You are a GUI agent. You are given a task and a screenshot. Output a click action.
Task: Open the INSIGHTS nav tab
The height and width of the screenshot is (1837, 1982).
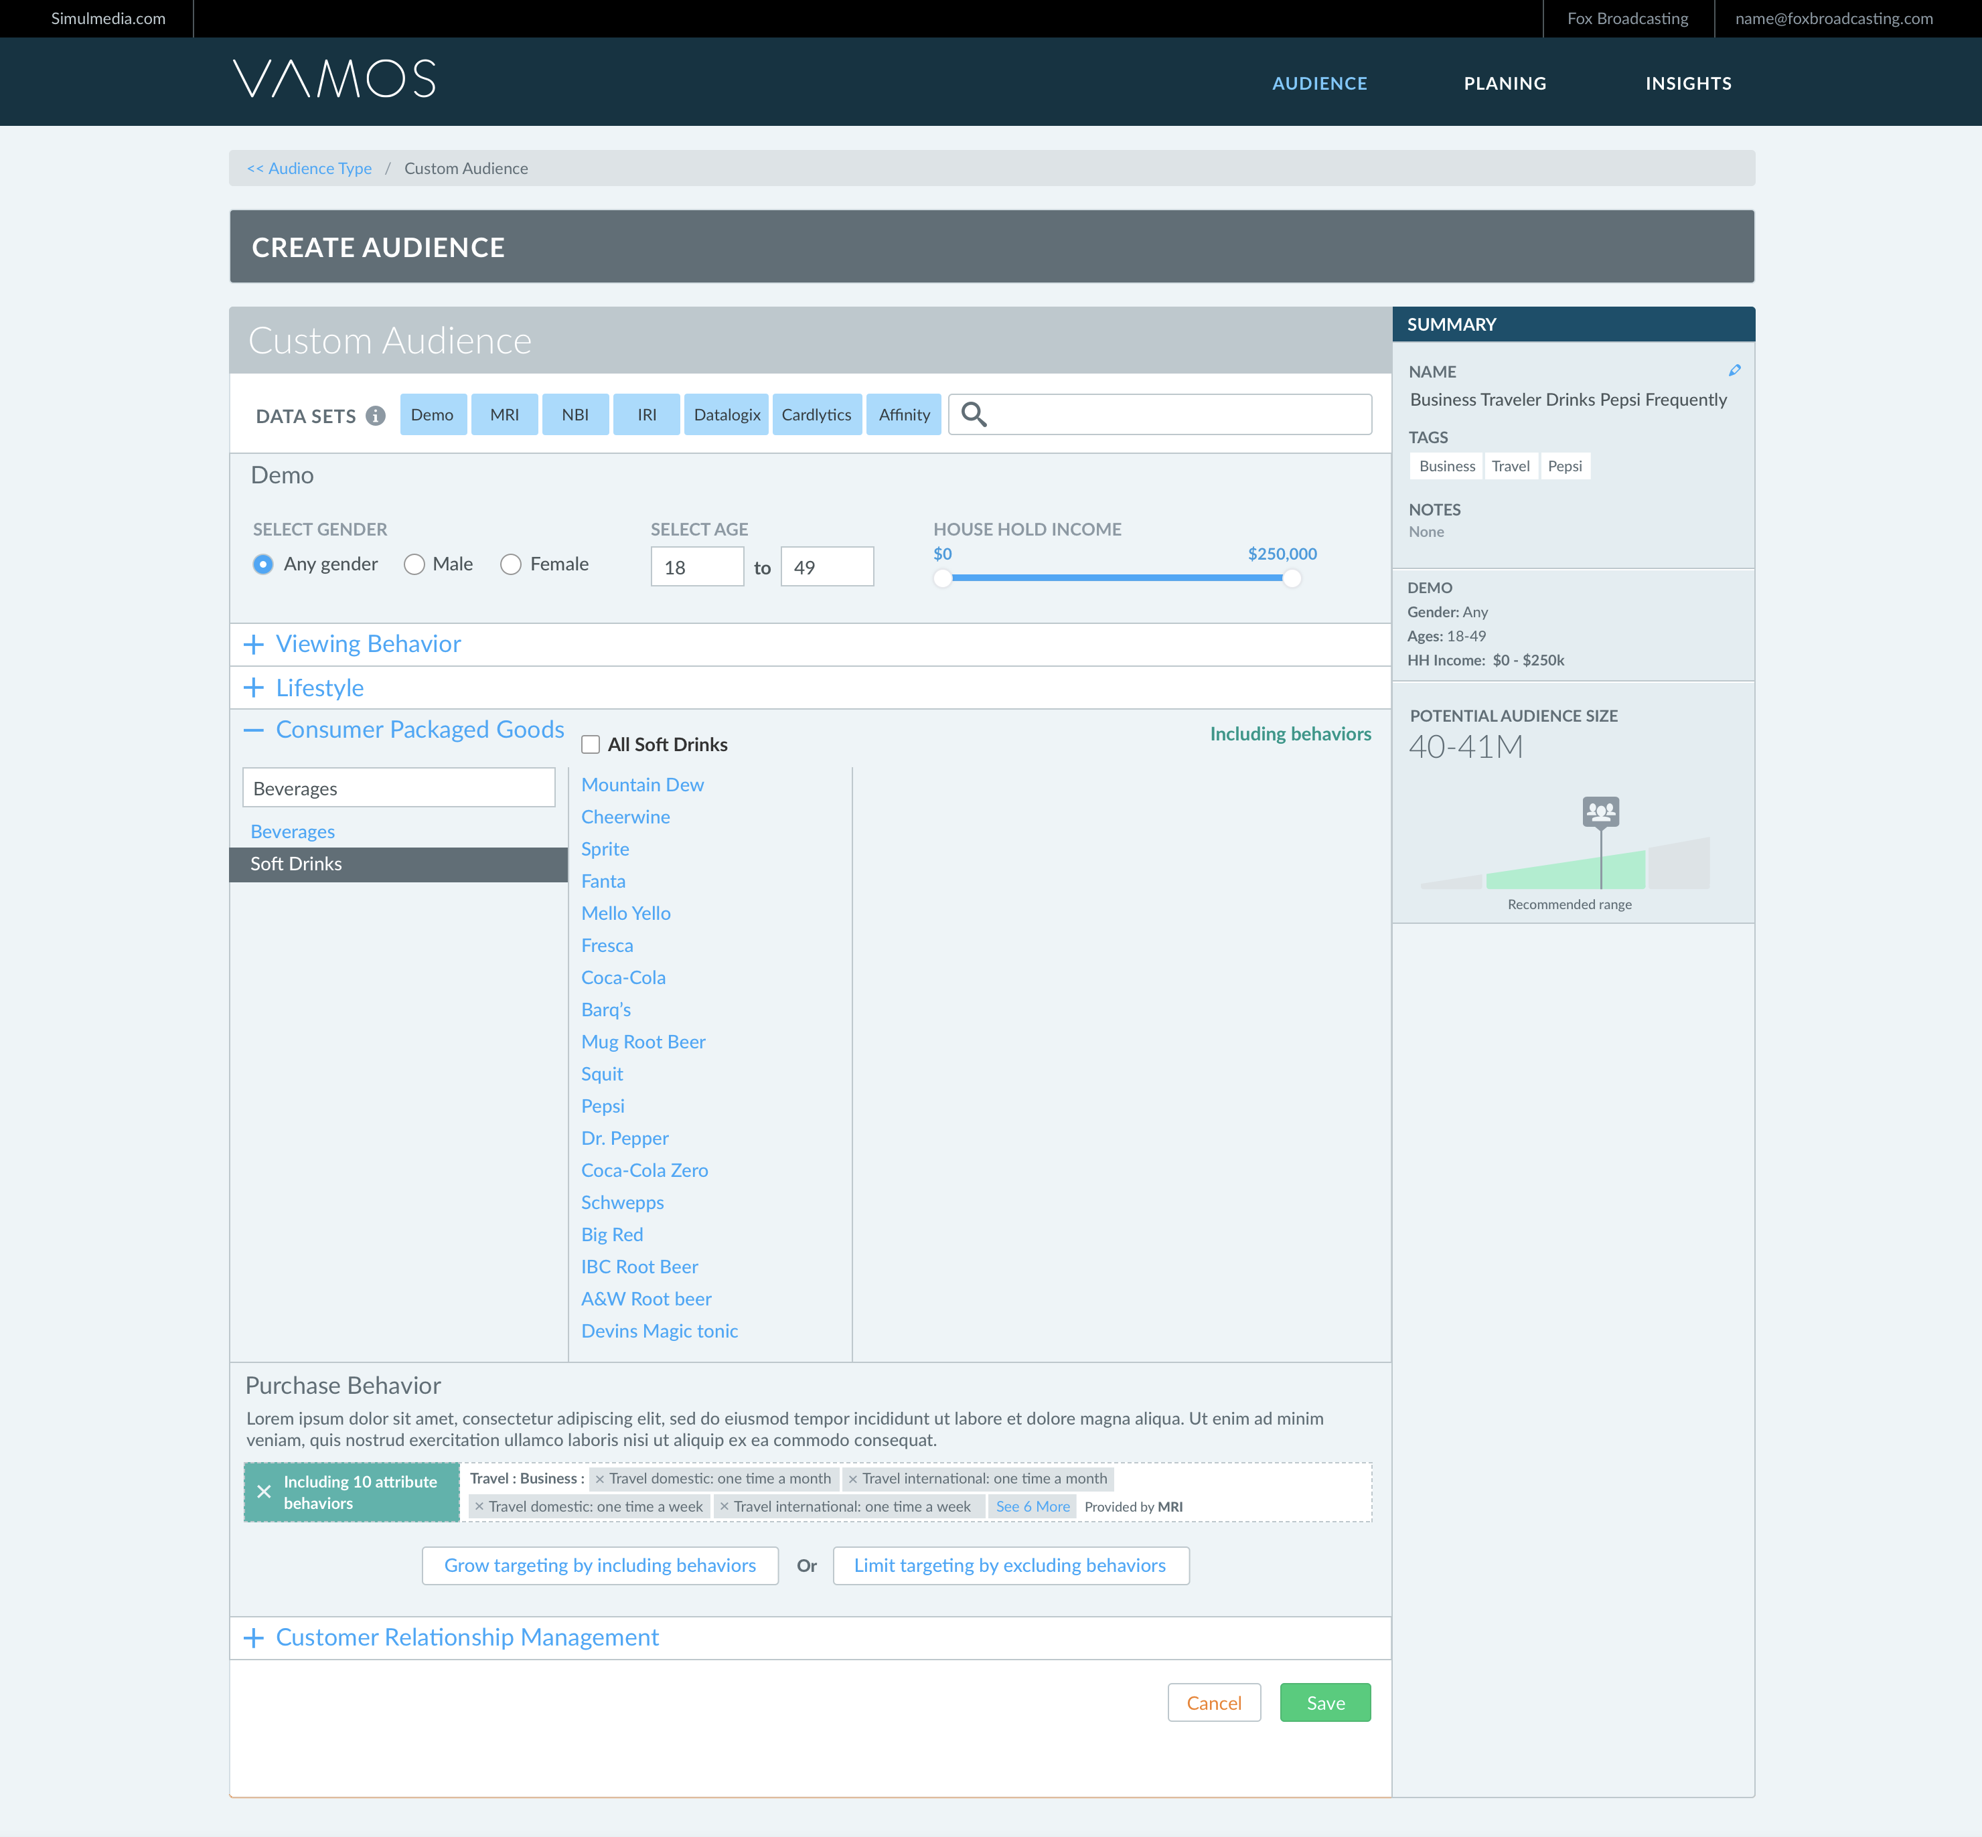[x=1688, y=84]
